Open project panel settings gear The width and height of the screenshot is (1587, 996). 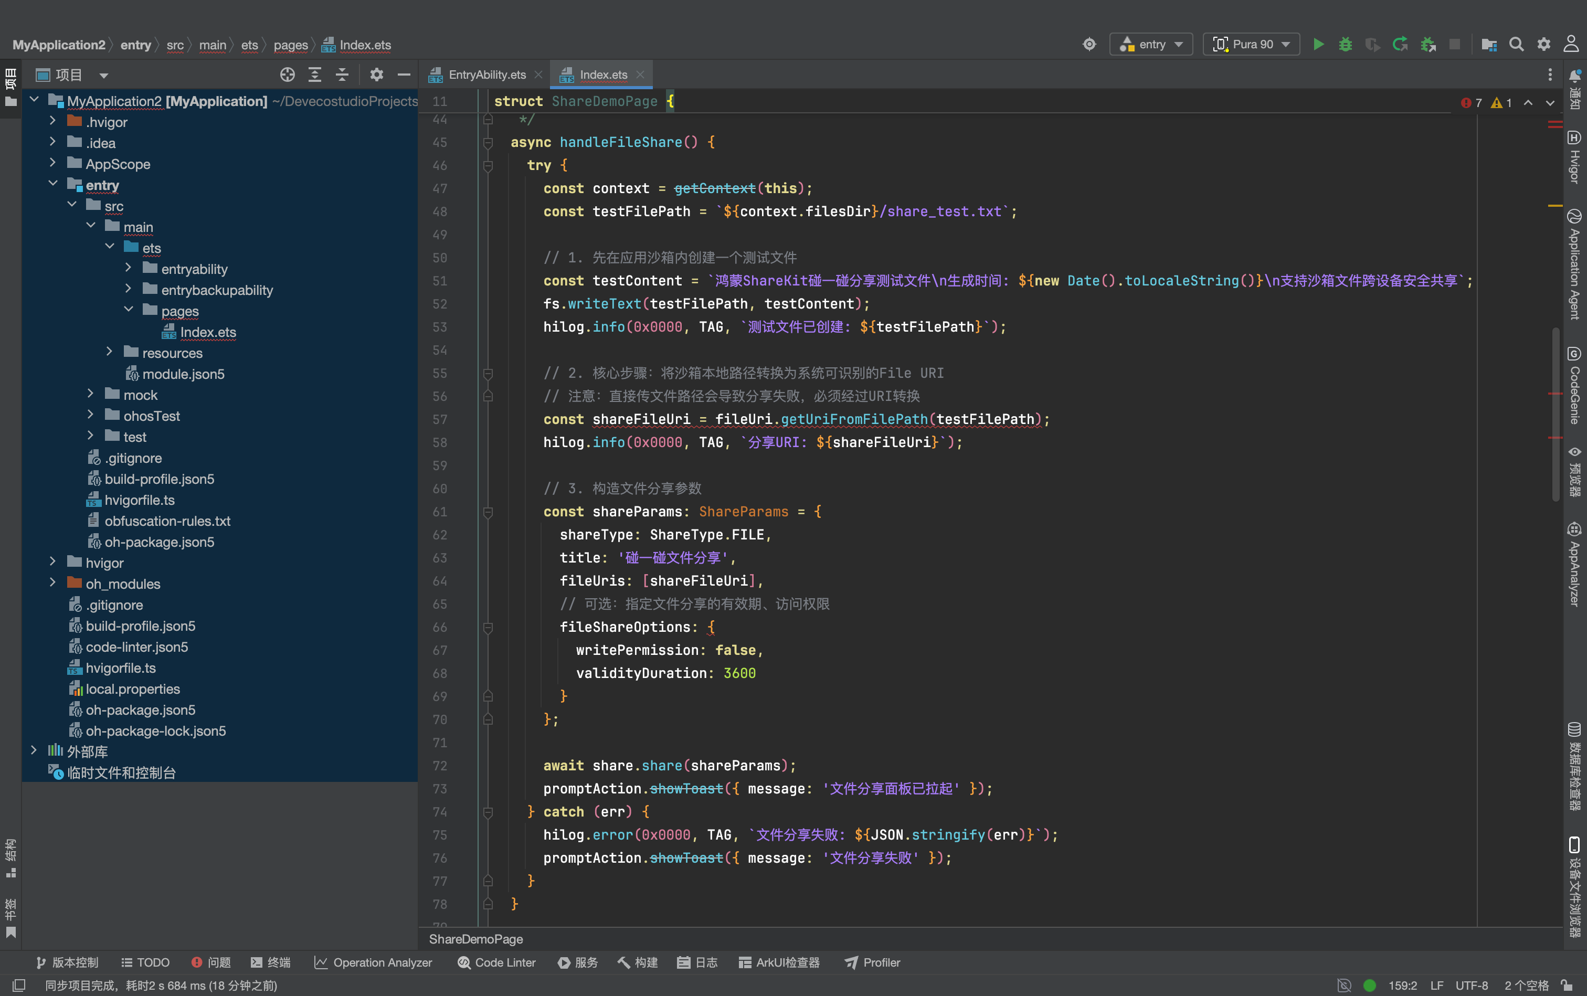pyautogui.click(x=376, y=75)
